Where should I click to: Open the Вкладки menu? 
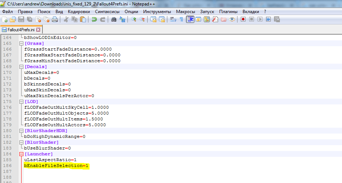click(x=251, y=12)
